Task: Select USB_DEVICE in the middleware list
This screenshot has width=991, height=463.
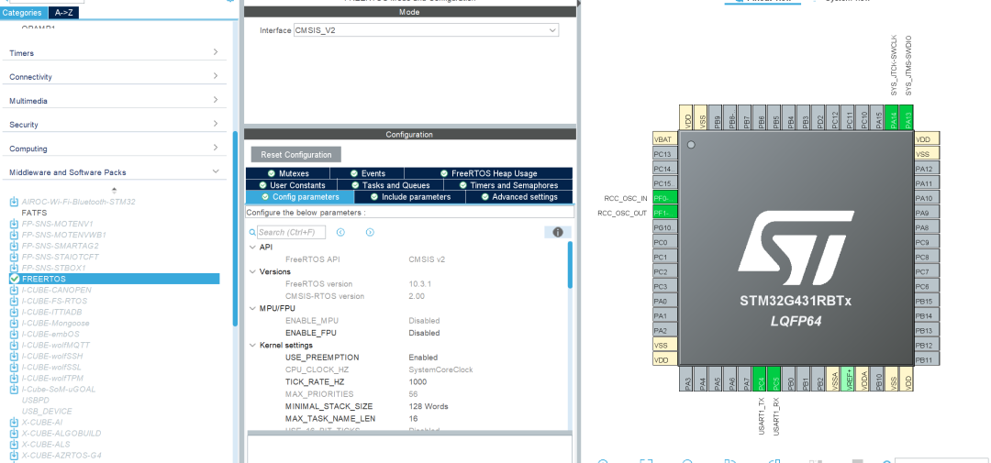Action: [x=47, y=412]
